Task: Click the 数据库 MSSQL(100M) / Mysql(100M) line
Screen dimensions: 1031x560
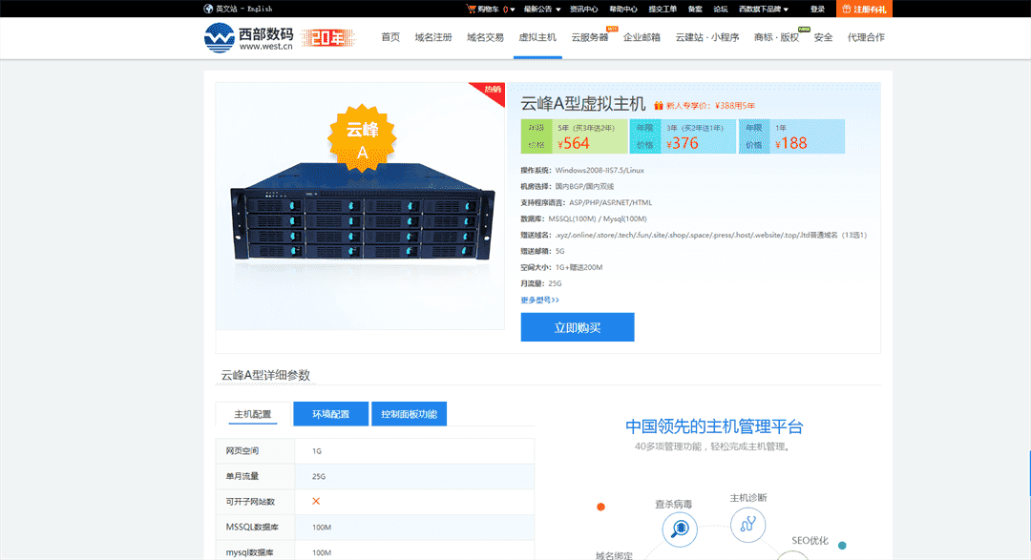Action: (x=584, y=218)
